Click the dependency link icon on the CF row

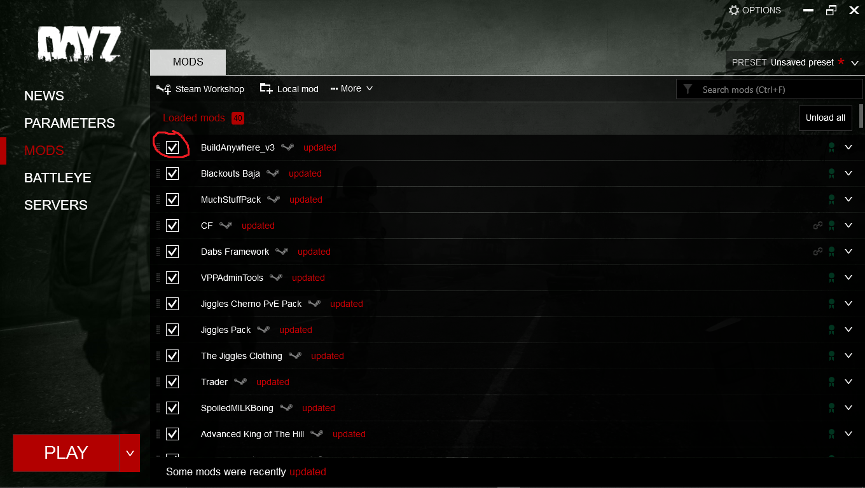click(x=818, y=226)
